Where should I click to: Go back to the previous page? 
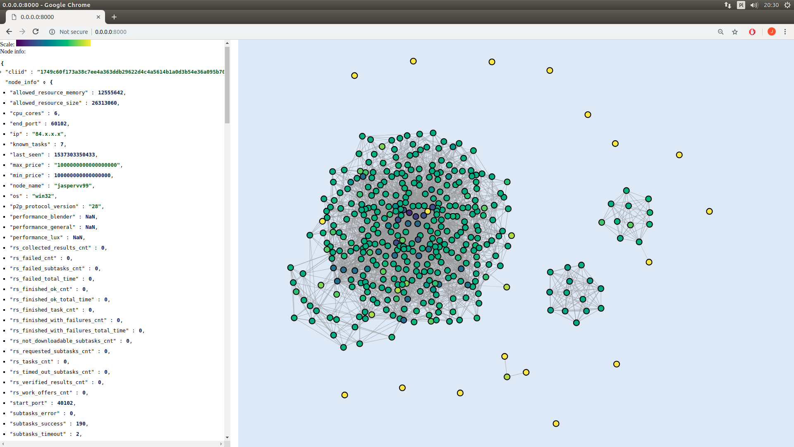(9, 32)
